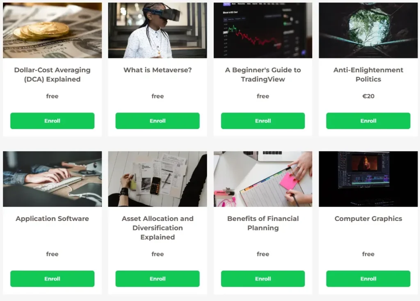Click the What is Metaverse? title
This screenshot has height=301, width=420.
tap(157, 70)
